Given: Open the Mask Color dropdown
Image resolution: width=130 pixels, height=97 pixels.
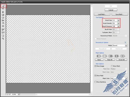Looking at the screenshot, I should [126, 78].
